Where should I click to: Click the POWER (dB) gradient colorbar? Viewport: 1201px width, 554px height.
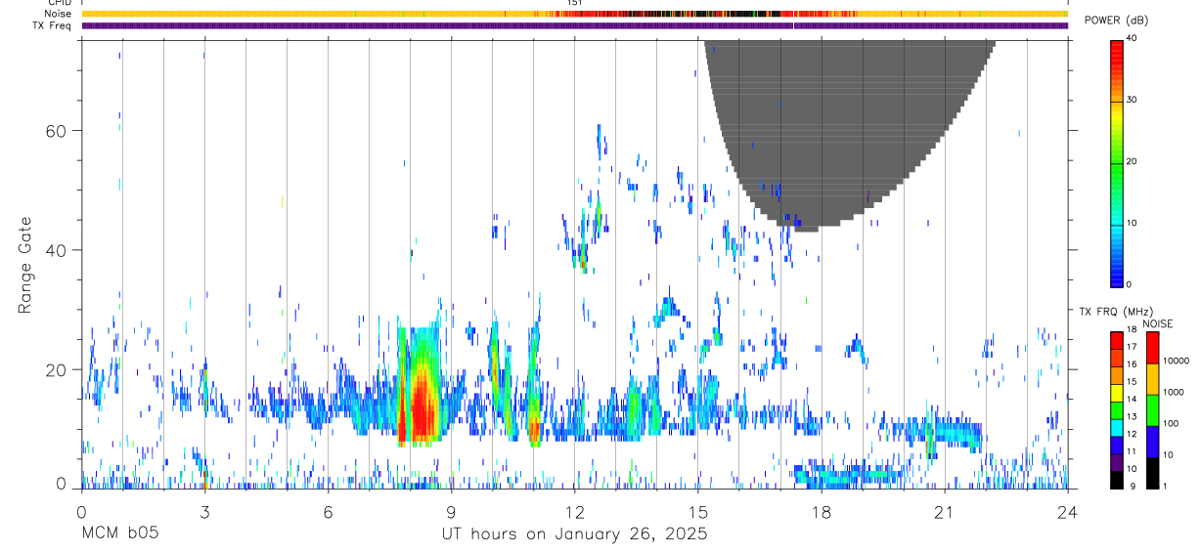pos(1117,162)
